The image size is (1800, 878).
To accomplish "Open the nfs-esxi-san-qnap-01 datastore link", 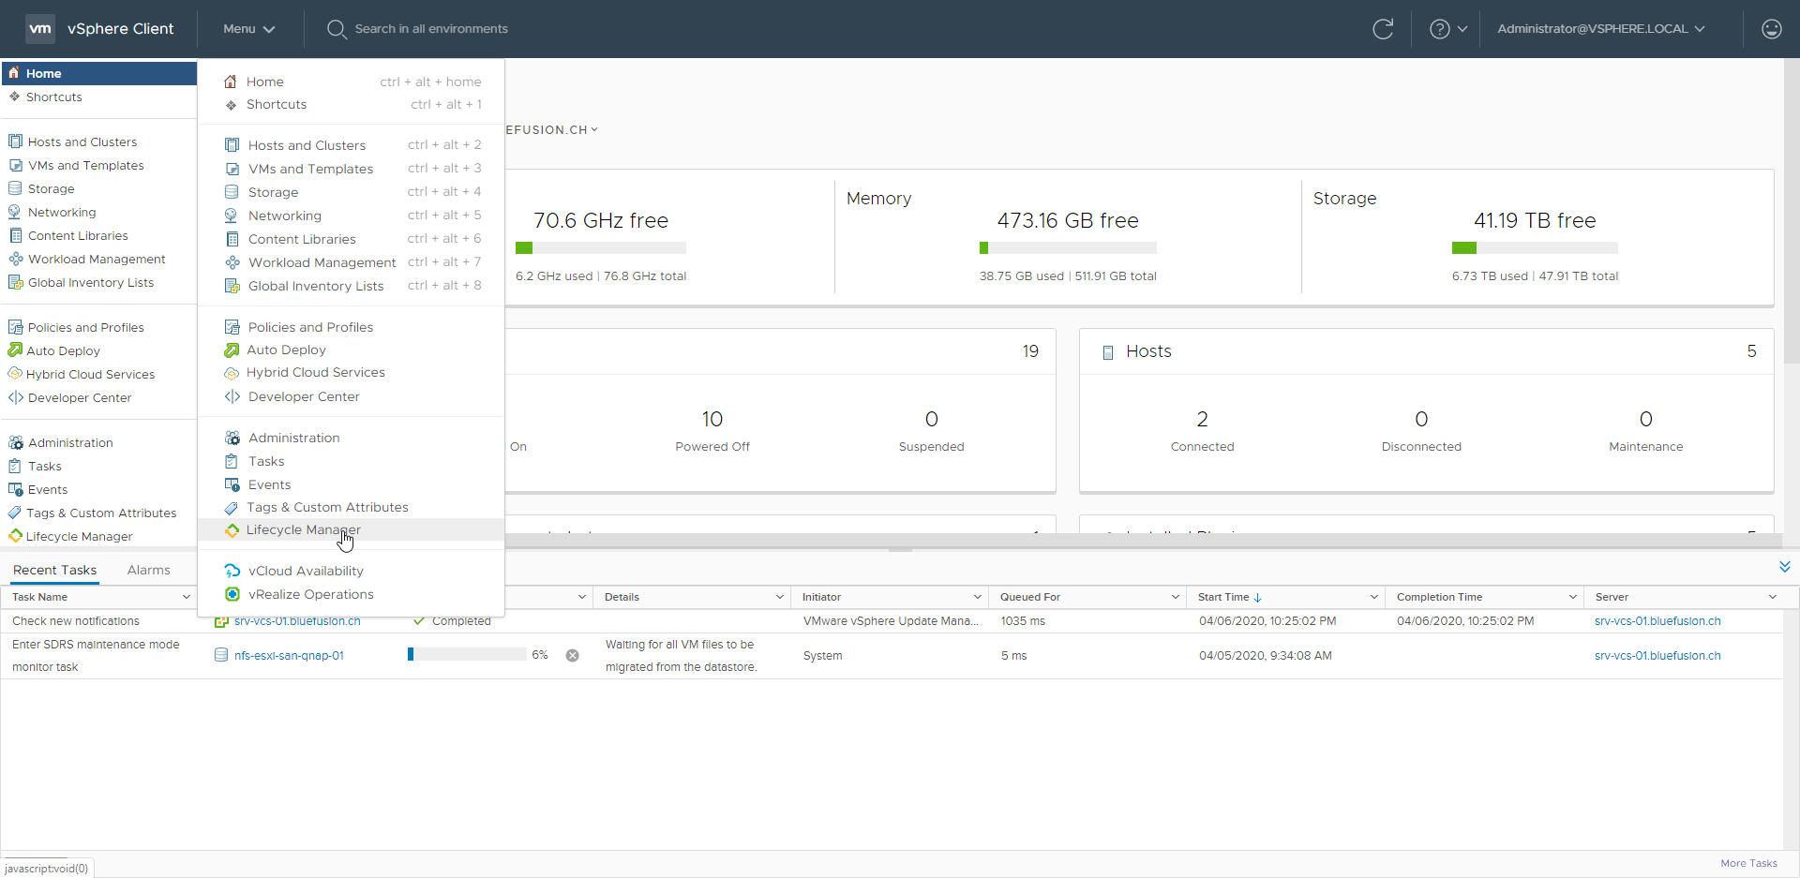I will click(x=289, y=656).
